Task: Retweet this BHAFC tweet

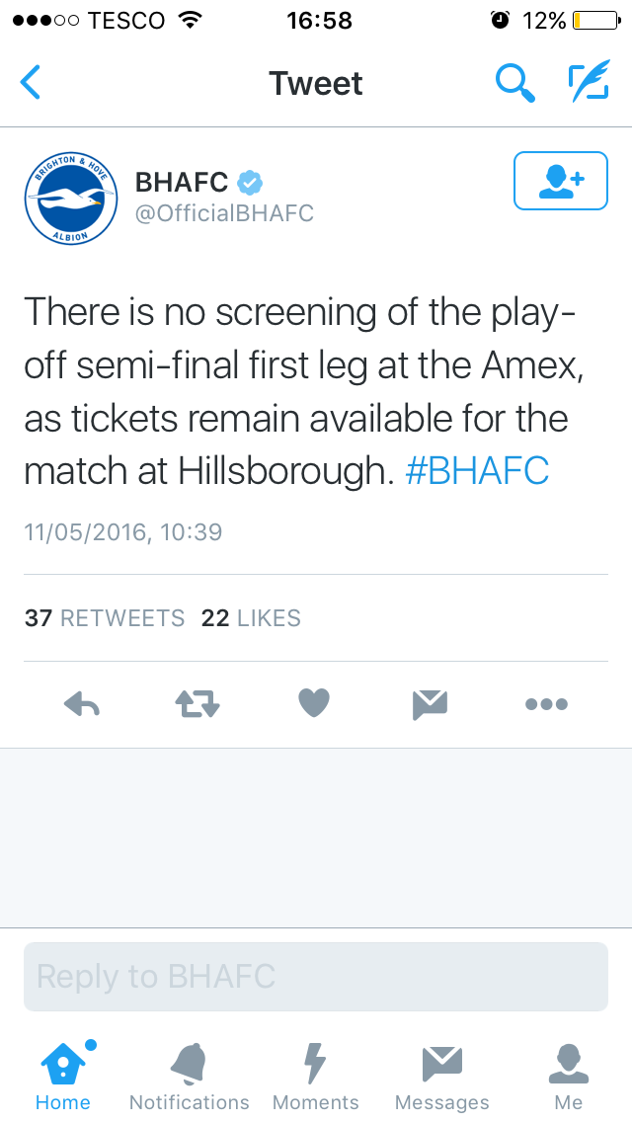Action: pyautogui.click(x=197, y=704)
